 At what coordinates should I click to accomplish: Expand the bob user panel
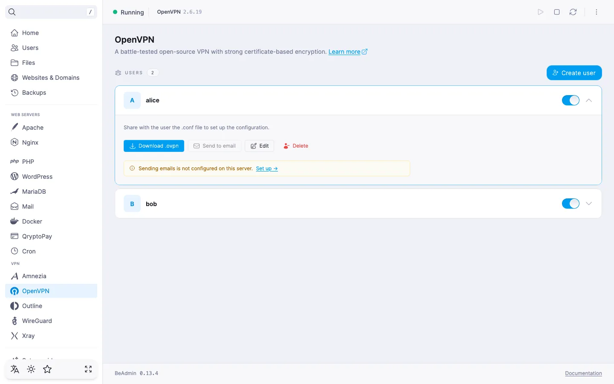589,204
